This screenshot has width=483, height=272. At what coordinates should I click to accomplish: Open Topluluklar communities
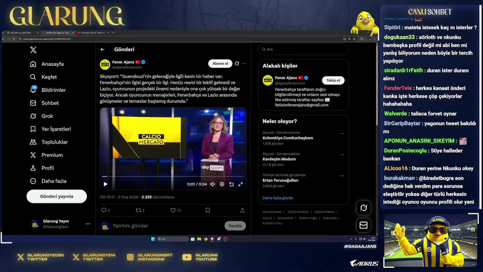click(x=49, y=142)
